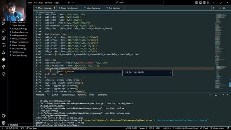Close the lvl8_bottom suggestion details popup

(x=170, y=72)
